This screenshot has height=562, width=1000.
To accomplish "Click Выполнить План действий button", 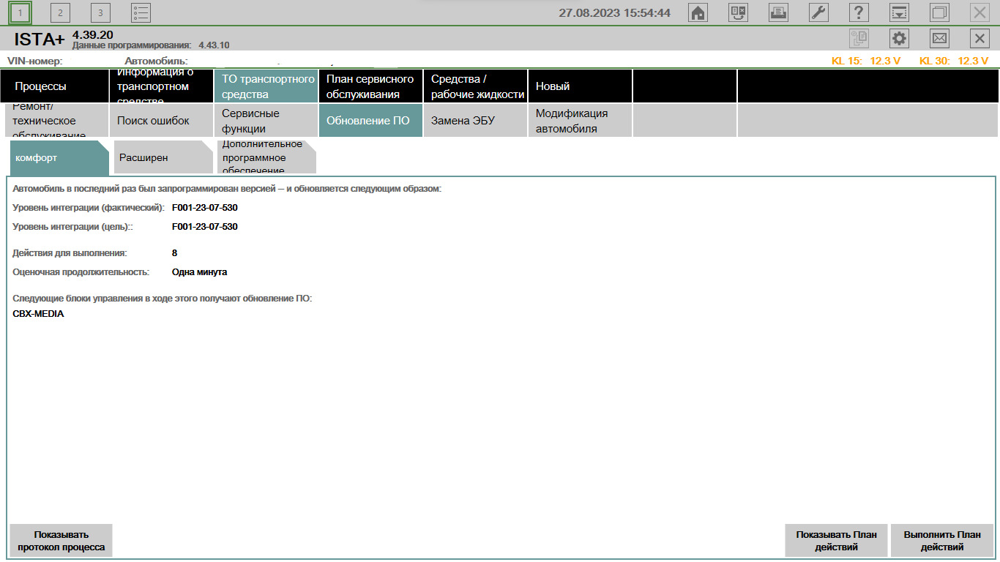I will pyautogui.click(x=942, y=541).
